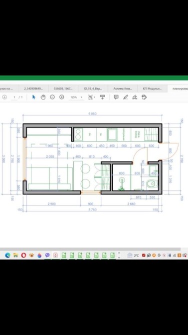Activate the hand pan tool
Image resolution: width=188 pixels, height=335 pixels.
click(x=43, y=97)
